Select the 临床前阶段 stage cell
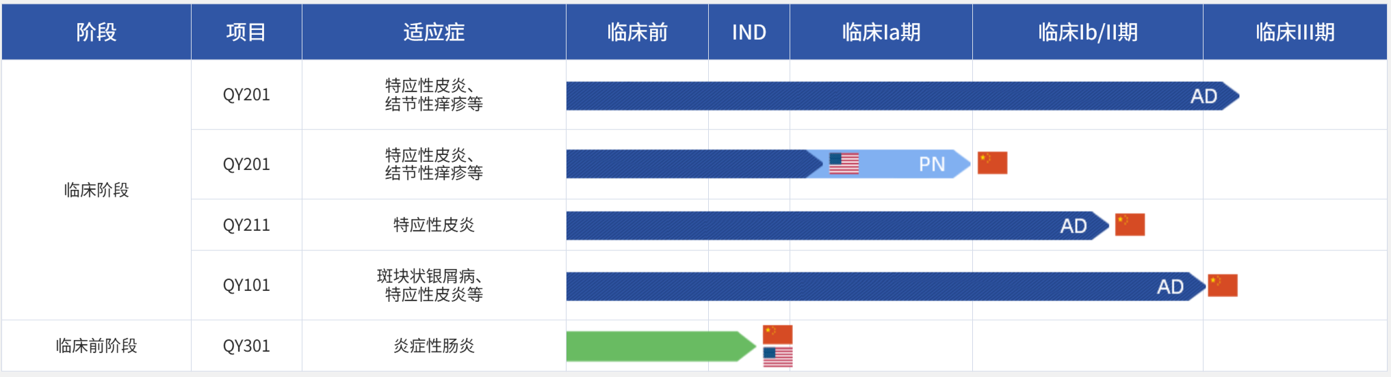Screen dimensions: 1391x377 pos(96,346)
